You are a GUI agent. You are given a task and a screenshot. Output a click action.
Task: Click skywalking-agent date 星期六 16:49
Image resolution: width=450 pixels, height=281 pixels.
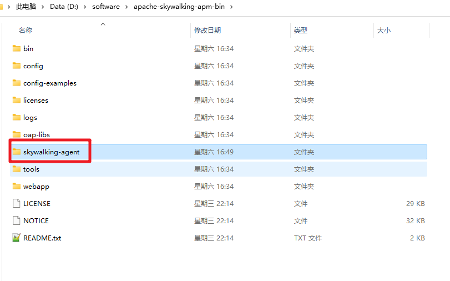(214, 152)
